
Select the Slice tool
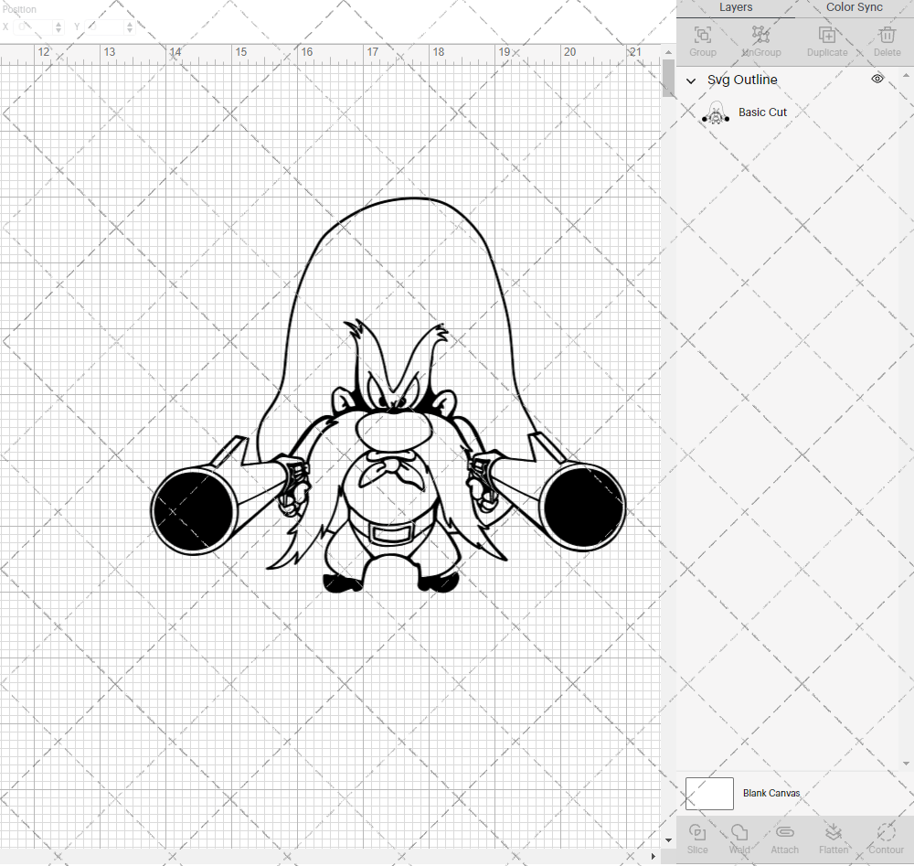pos(697,837)
